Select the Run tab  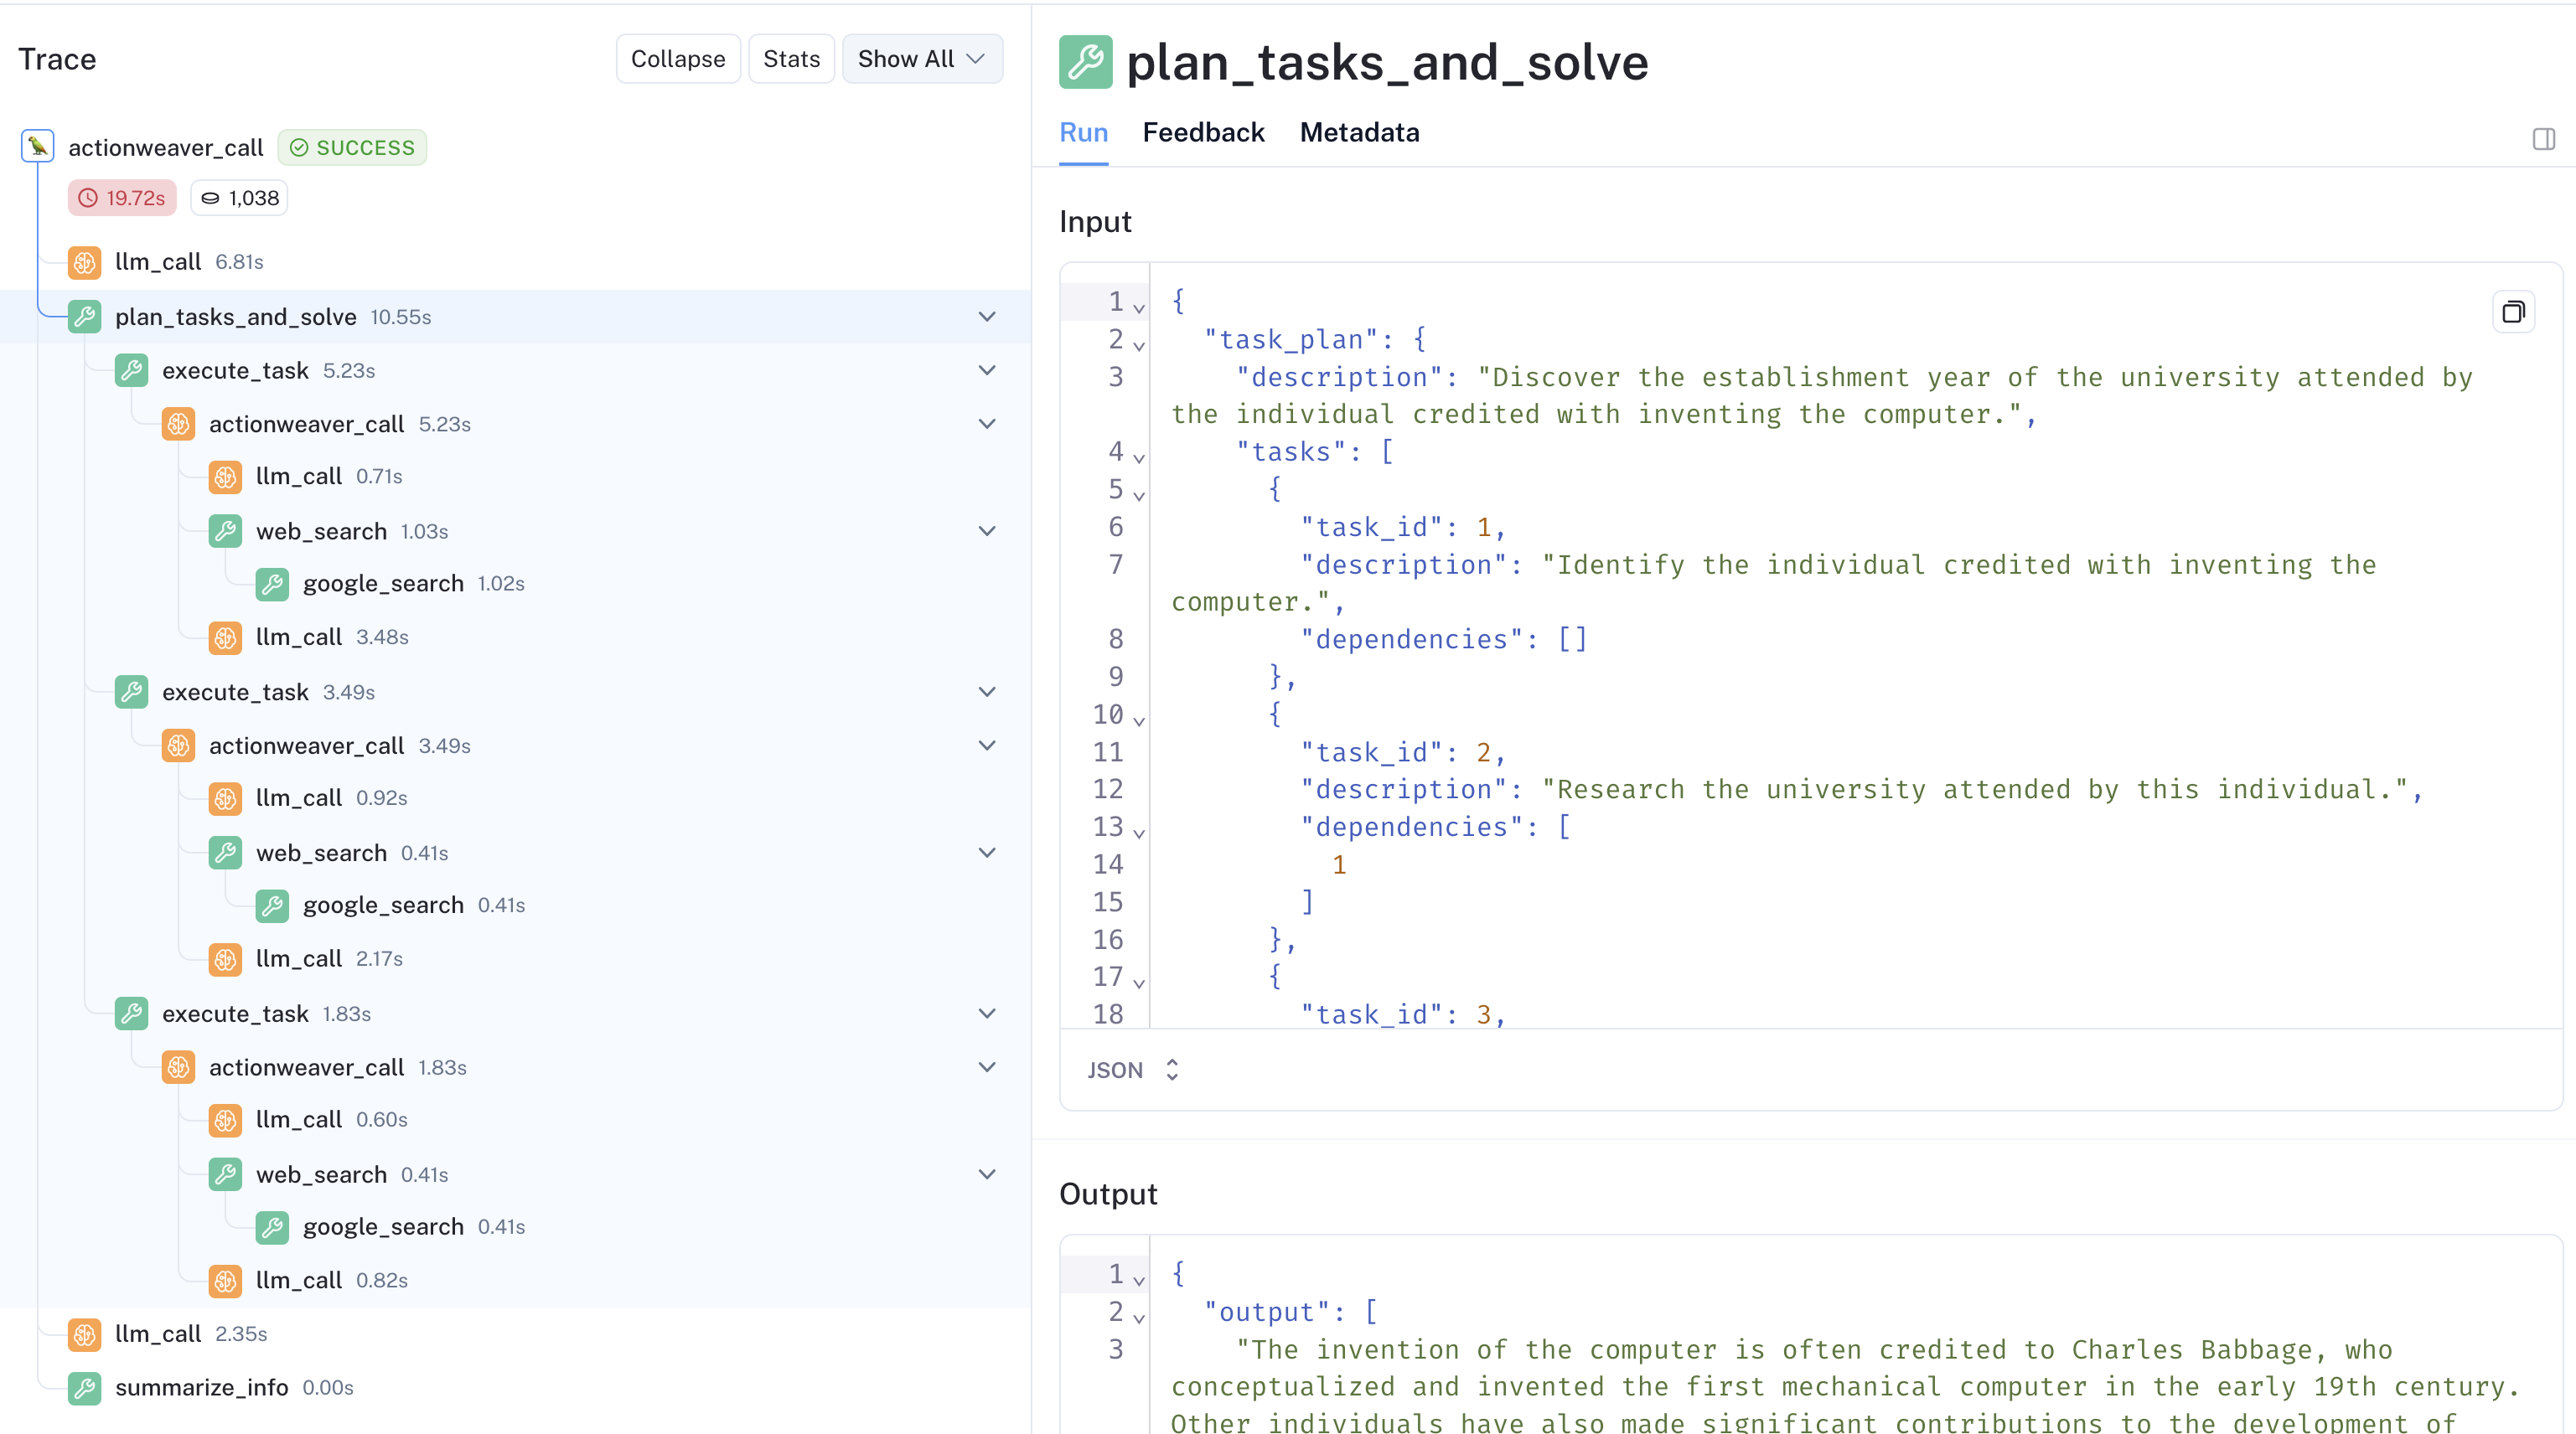point(1083,132)
